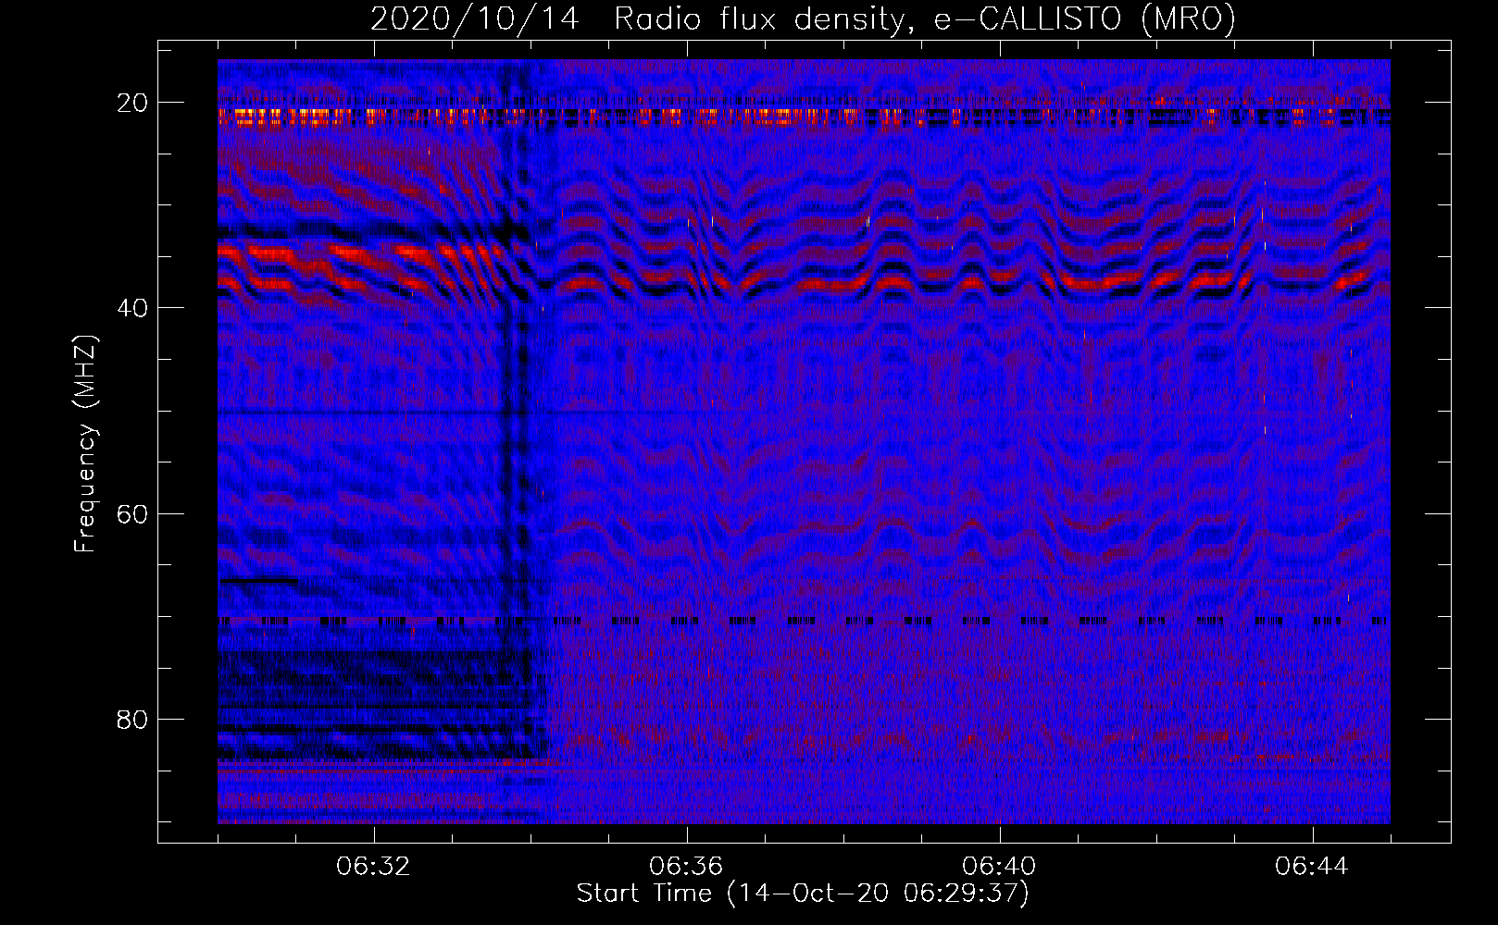
Task: Click the 40 MHz frequency tick label
Action: pyautogui.click(x=133, y=308)
